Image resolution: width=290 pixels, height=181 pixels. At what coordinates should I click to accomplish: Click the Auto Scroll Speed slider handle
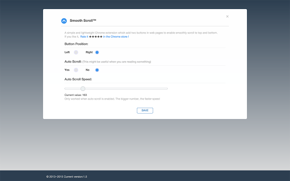[x=83, y=89]
